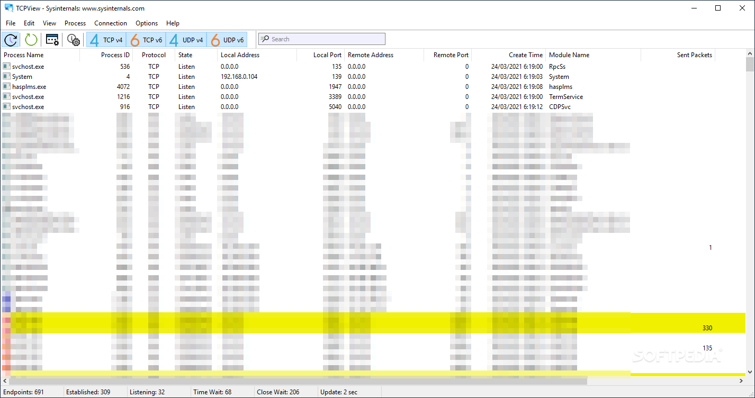Click the Update: 2 sec status entry
This screenshot has height=398, width=755.
click(339, 392)
